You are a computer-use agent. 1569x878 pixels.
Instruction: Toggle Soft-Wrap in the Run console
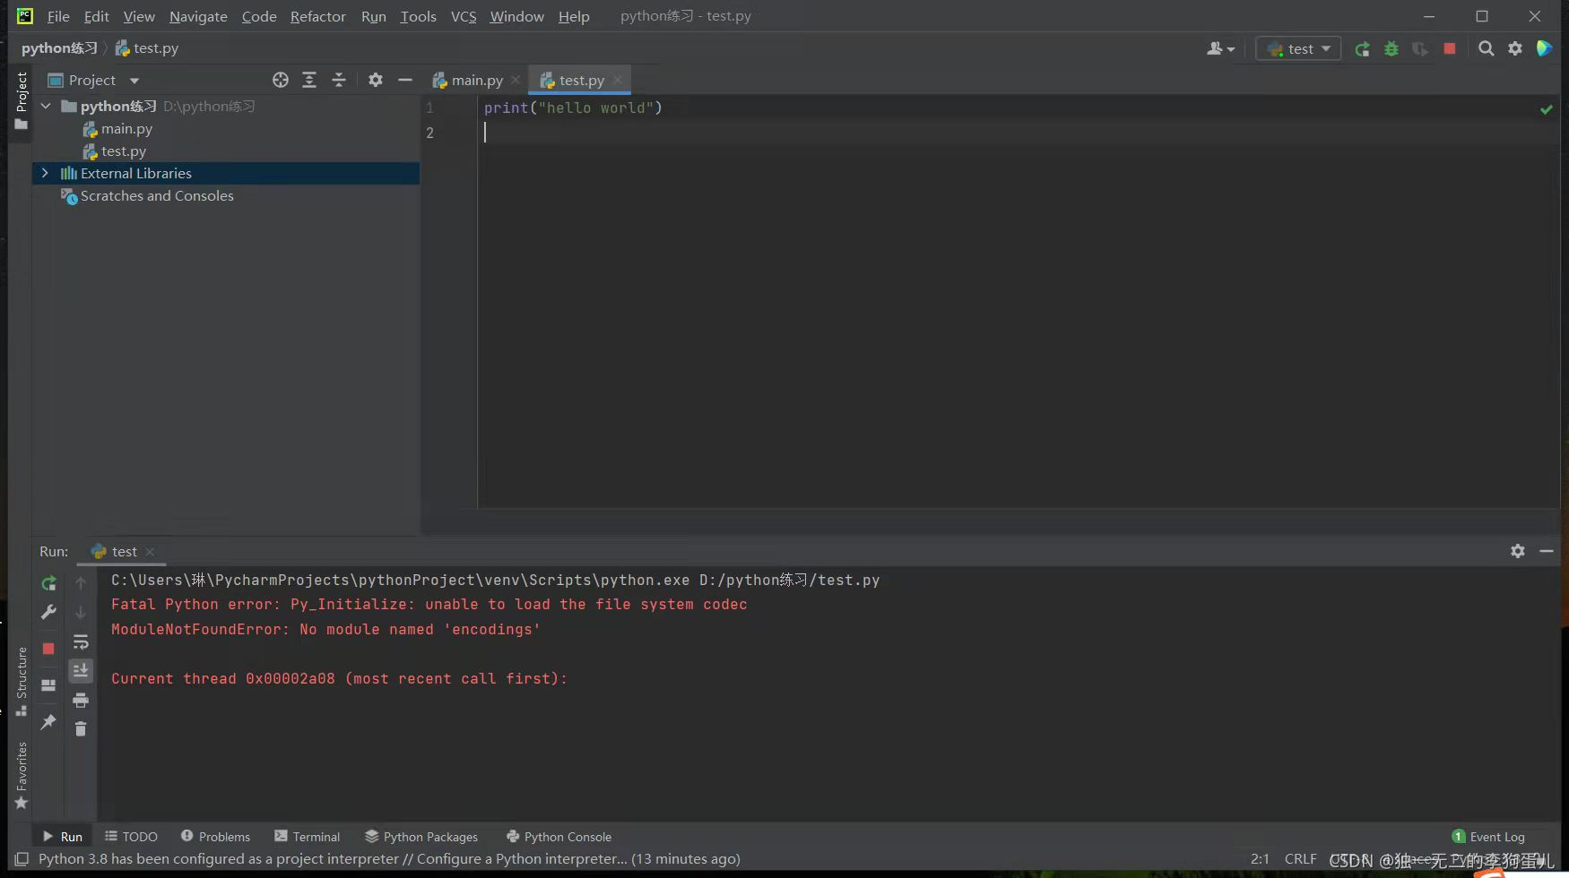(x=81, y=641)
